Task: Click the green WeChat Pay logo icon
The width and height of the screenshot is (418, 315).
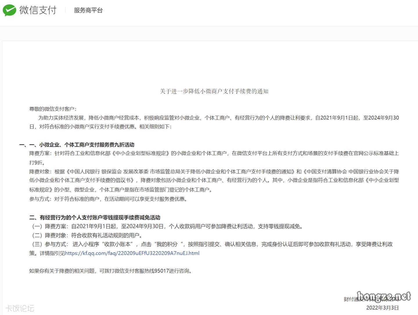Action: (x=9, y=10)
